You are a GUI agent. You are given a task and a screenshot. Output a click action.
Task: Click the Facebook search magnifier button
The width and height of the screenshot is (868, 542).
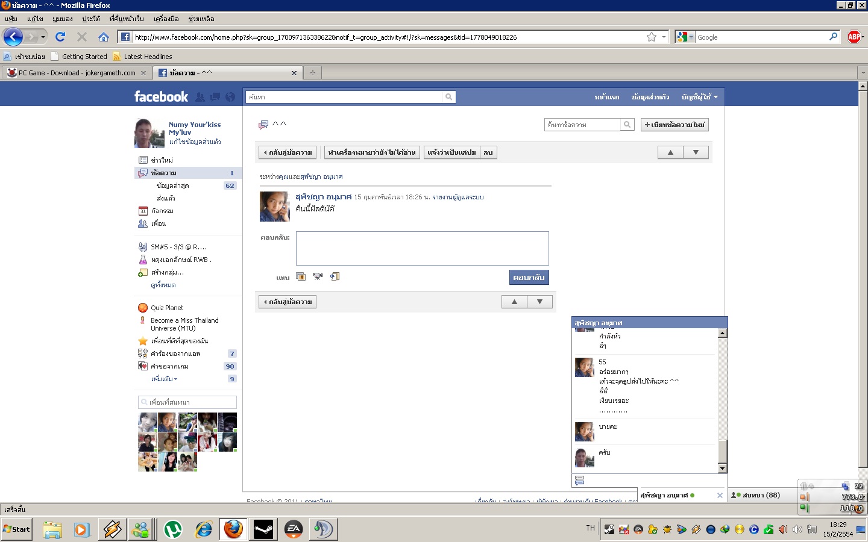pos(448,97)
